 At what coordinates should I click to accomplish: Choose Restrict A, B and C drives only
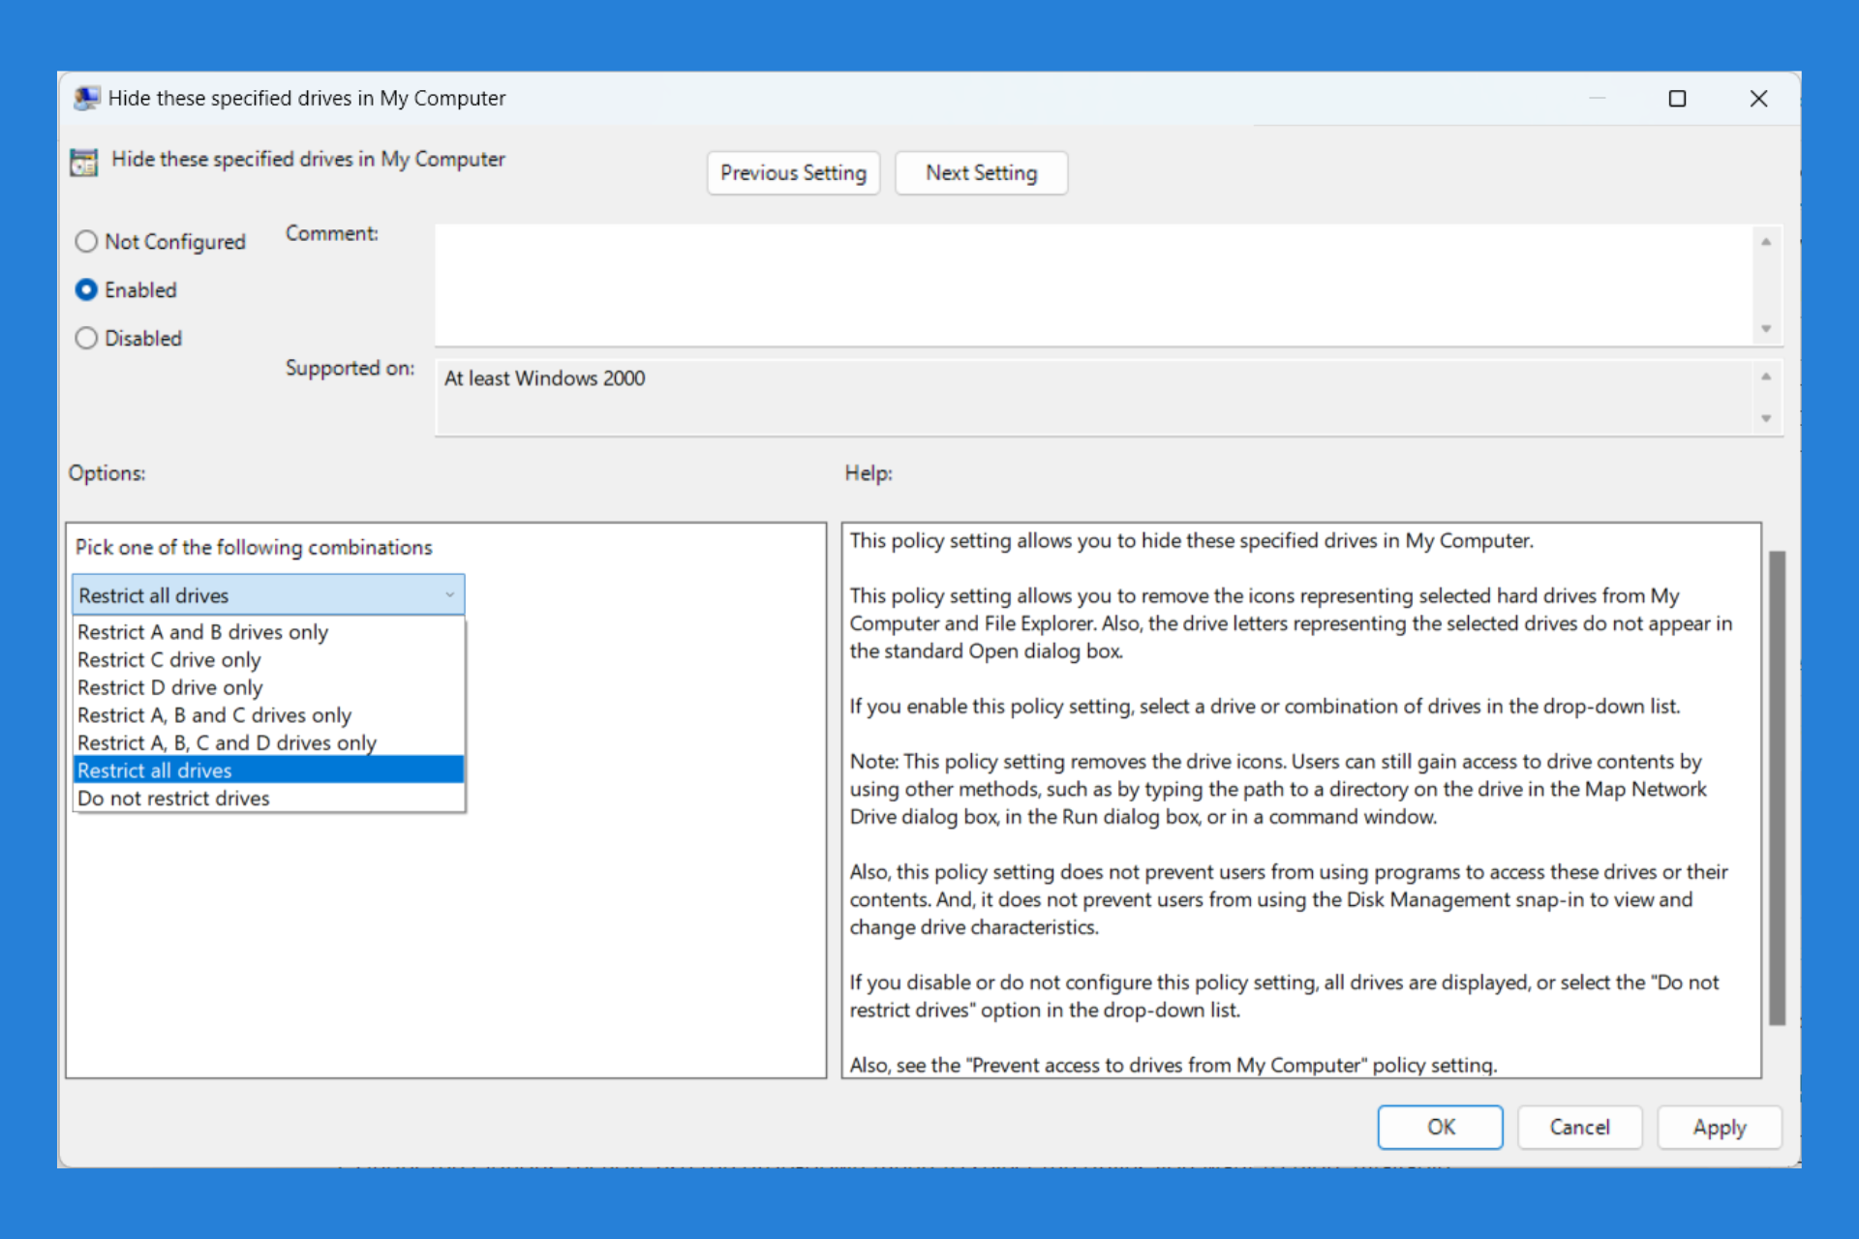click(x=269, y=715)
